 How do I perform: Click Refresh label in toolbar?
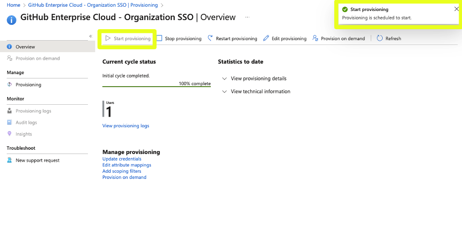(x=393, y=38)
